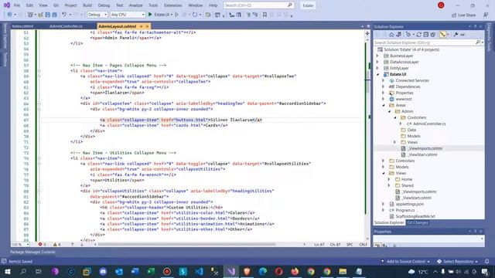Expand the BusinessLayer project node
Viewport: 495px width, 278px height.
[x=377, y=56]
